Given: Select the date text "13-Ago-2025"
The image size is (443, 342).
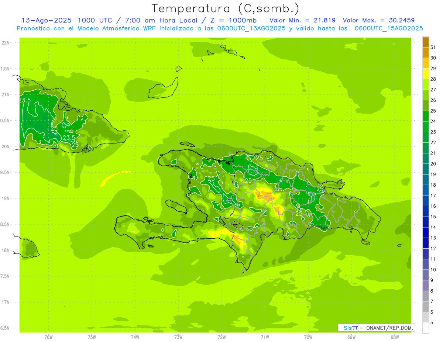Looking at the screenshot, I should 47,20.
